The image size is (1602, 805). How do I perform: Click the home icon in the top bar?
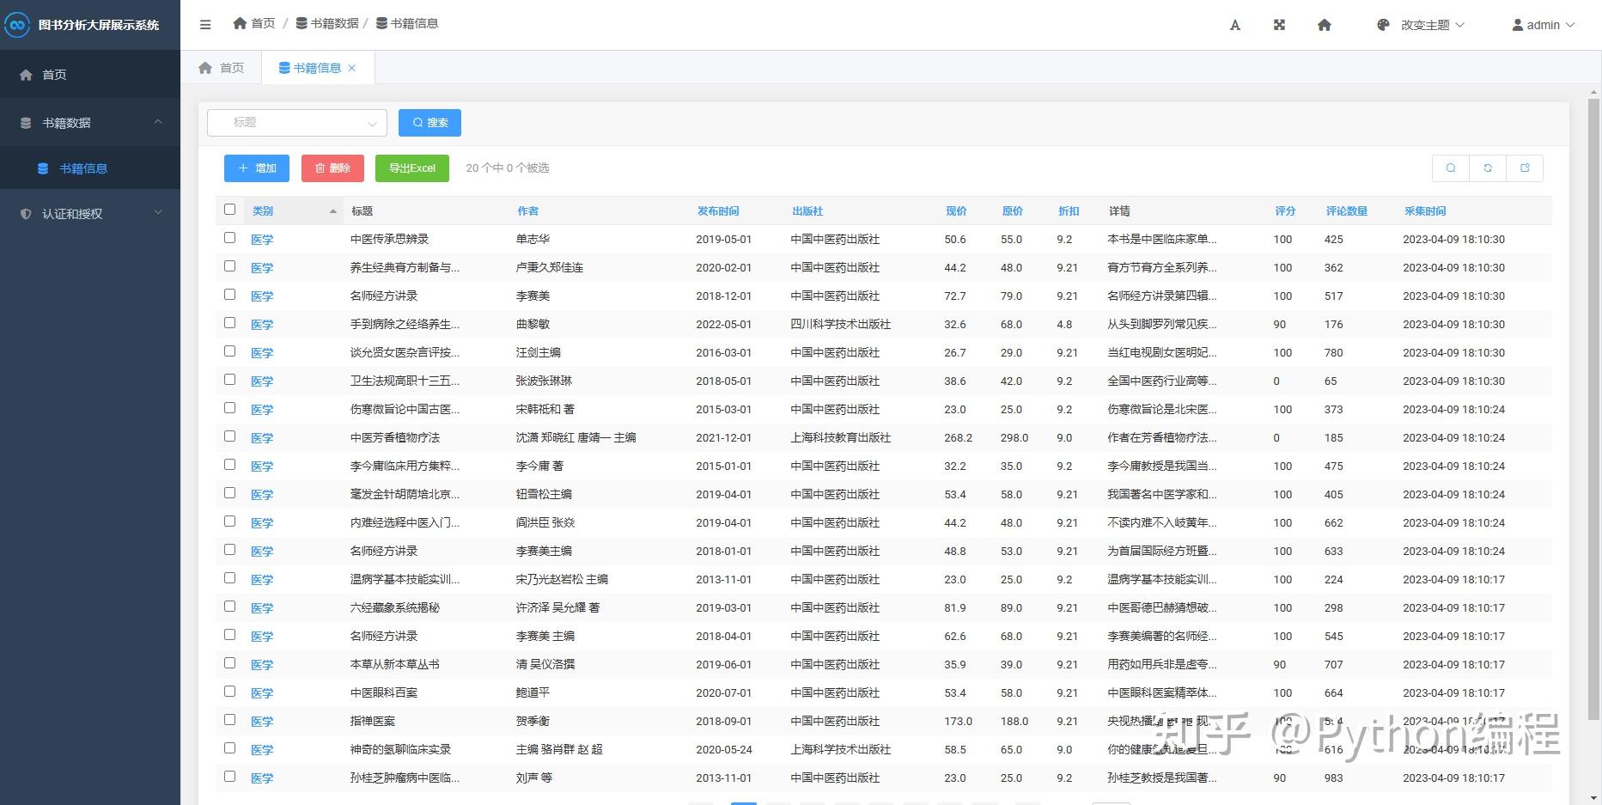click(x=1324, y=25)
